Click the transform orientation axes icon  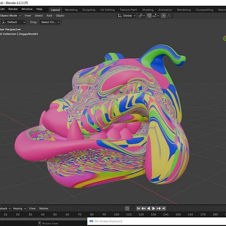(x=120, y=16)
